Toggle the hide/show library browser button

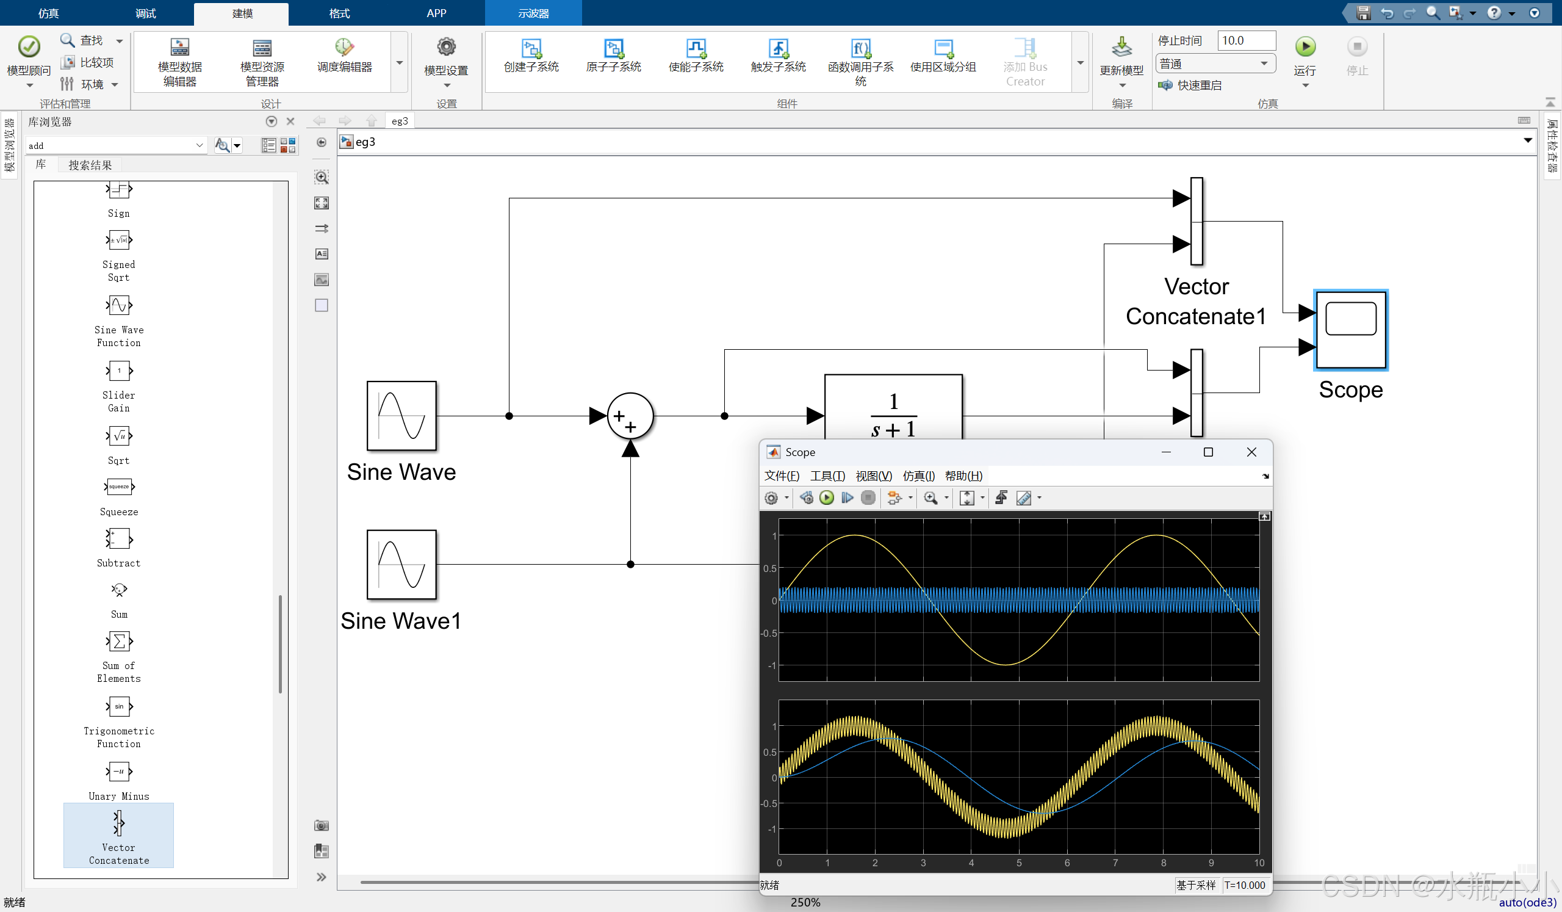coord(321,143)
